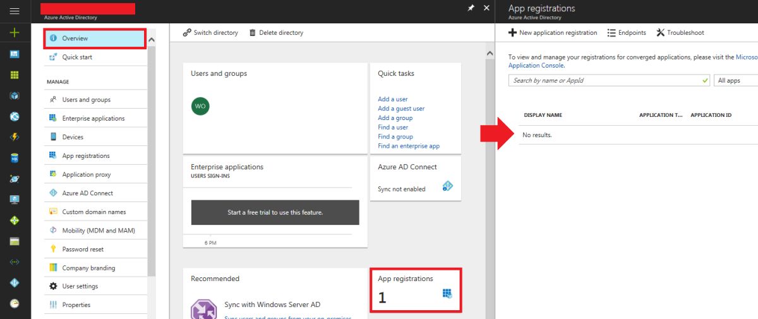
Task: Open Load balancers green diamond icon
Action: [x=15, y=220]
